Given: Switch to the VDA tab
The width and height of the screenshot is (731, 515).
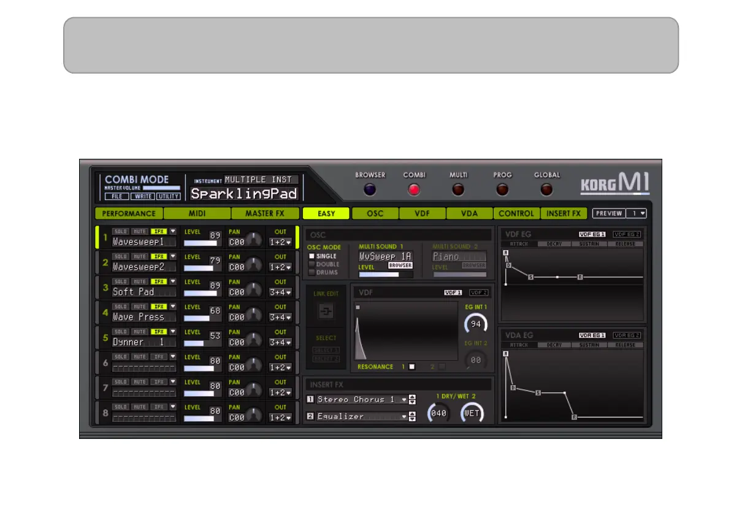Looking at the screenshot, I should point(469,213).
